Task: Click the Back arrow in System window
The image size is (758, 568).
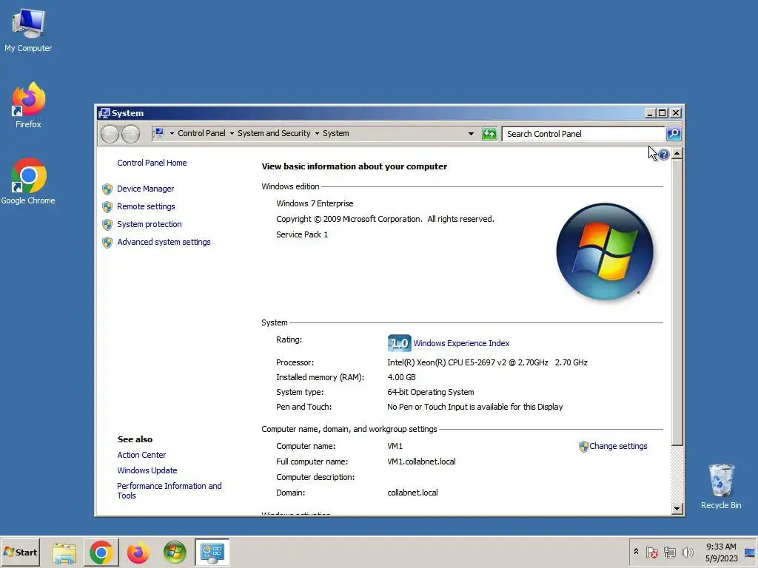Action: [x=110, y=134]
